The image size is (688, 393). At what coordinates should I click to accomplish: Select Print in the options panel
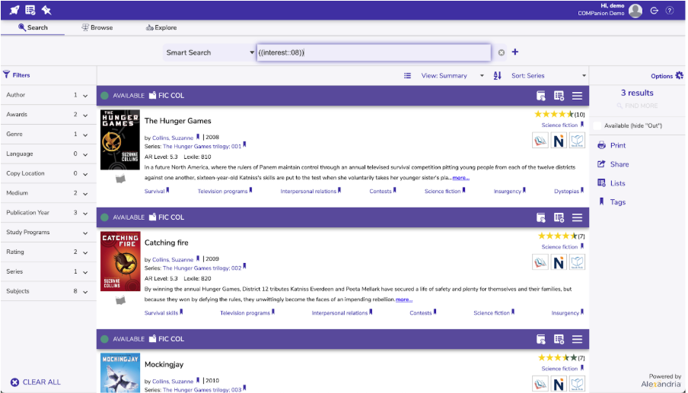[x=612, y=145]
